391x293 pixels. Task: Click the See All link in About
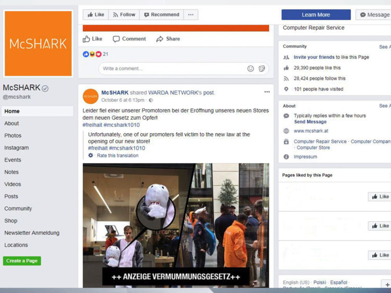click(x=385, y=106)
